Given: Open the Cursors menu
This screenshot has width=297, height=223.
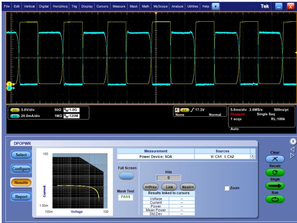Looking at the screenshot, I should [102, 6].
